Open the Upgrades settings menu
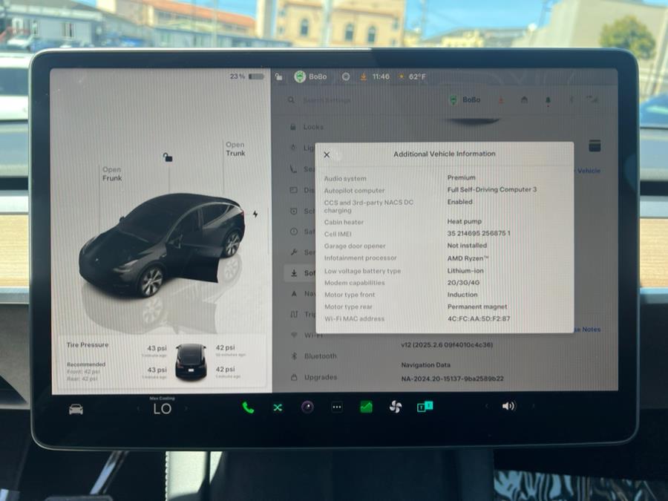668x501 pixels. pos(314,378)
